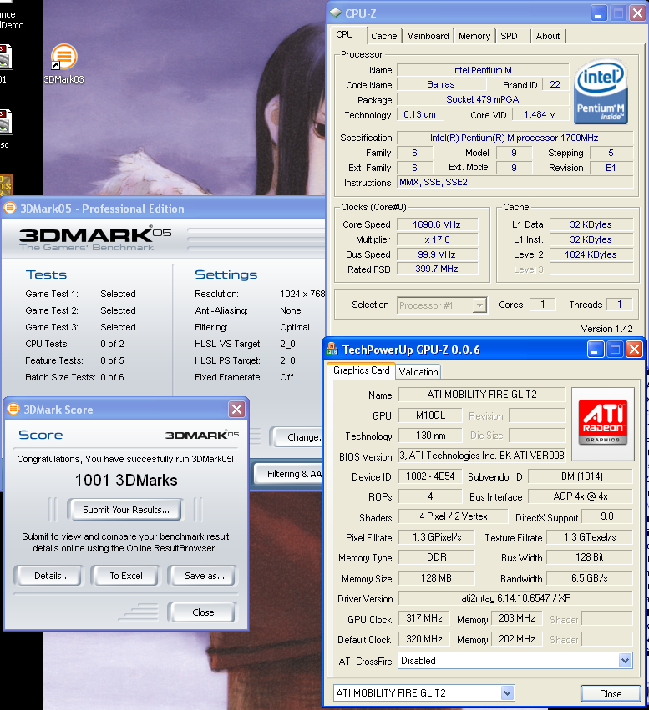Export the score with To Excel
649x710 pixels.
[x=126, y=576]
